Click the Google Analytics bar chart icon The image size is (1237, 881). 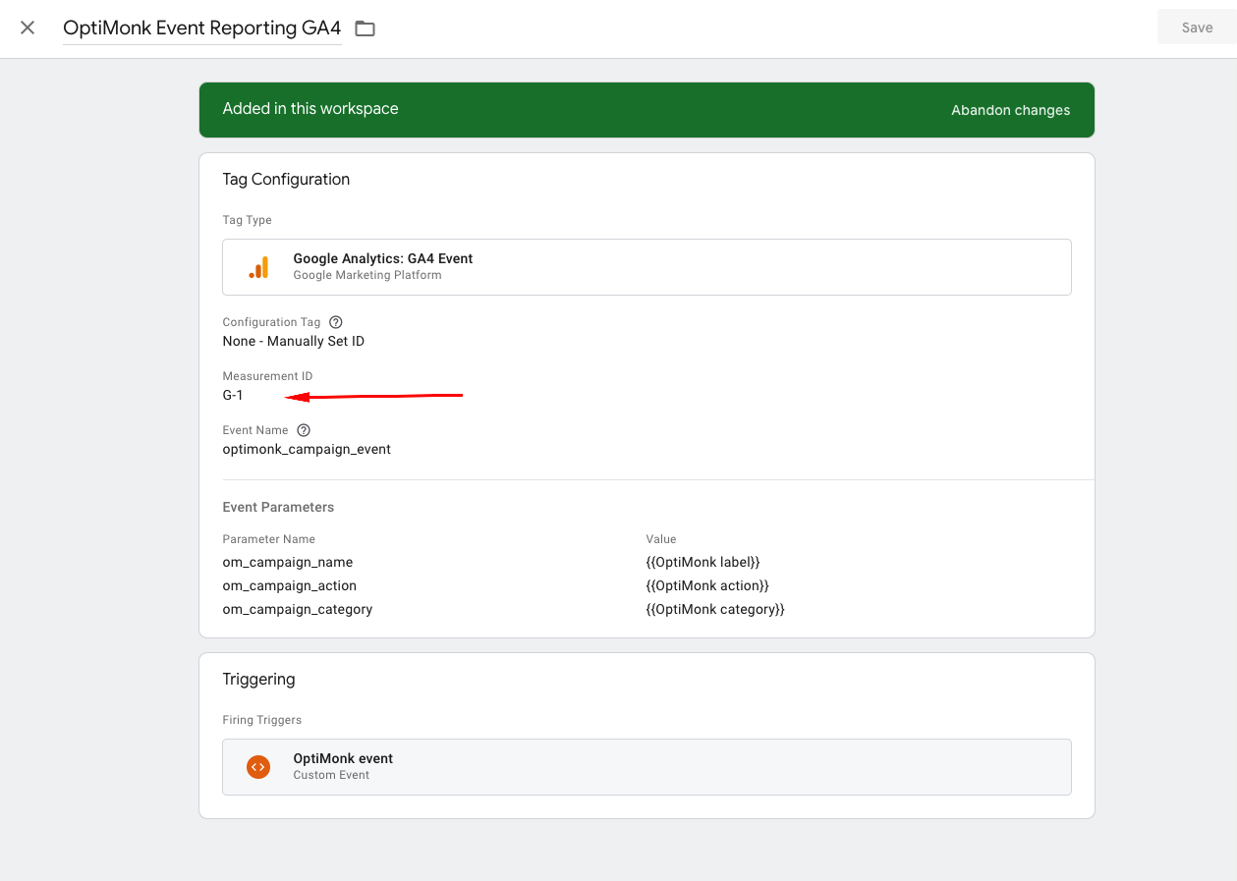pyautogui.click(x=258, y=267)
